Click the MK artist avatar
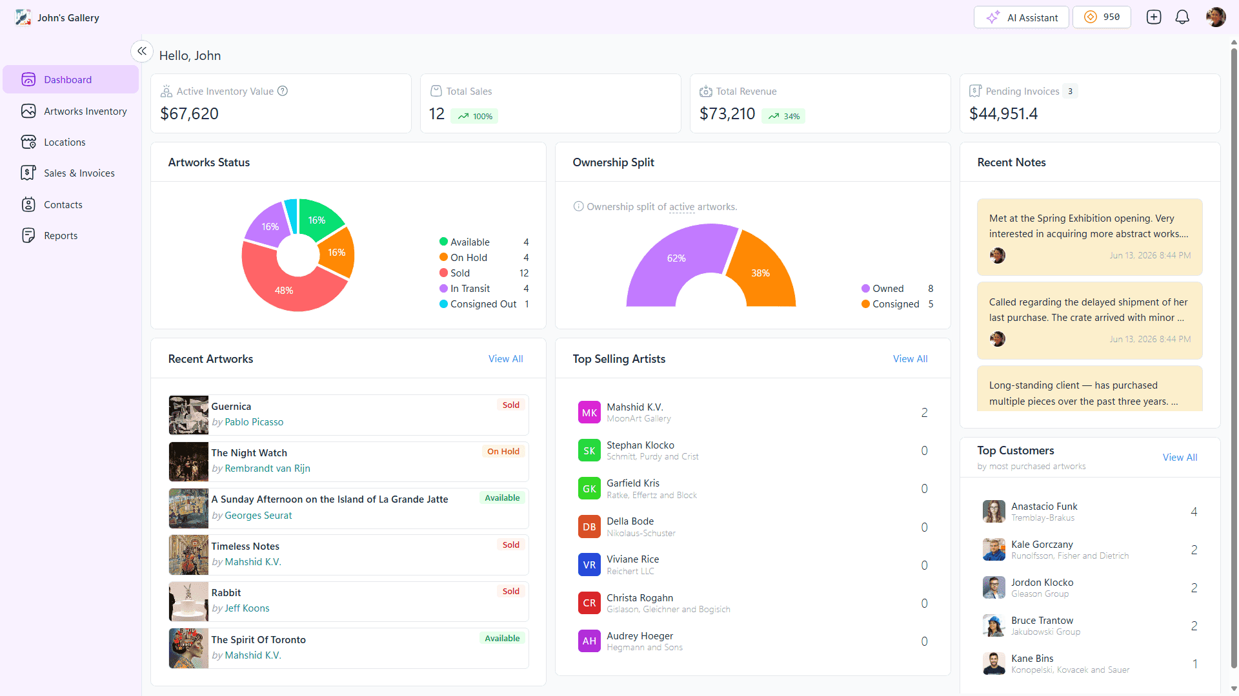1239x696 pixels. [x=589, y=412]
